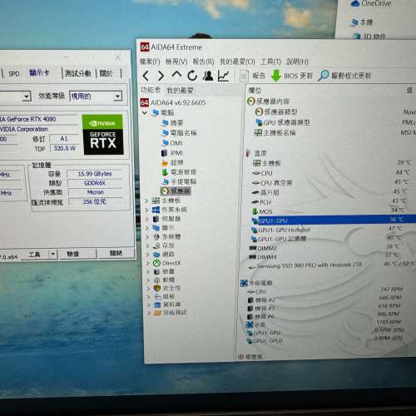416x416 pixels.
Task: Select the 主機板名稱 row
Action: click(x=335, y=133)
